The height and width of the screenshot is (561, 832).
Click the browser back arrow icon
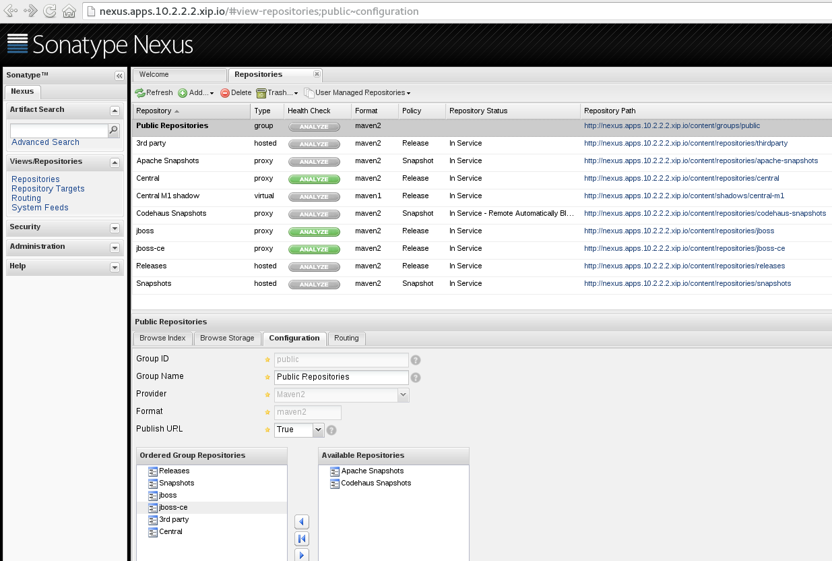pos(11,11)
